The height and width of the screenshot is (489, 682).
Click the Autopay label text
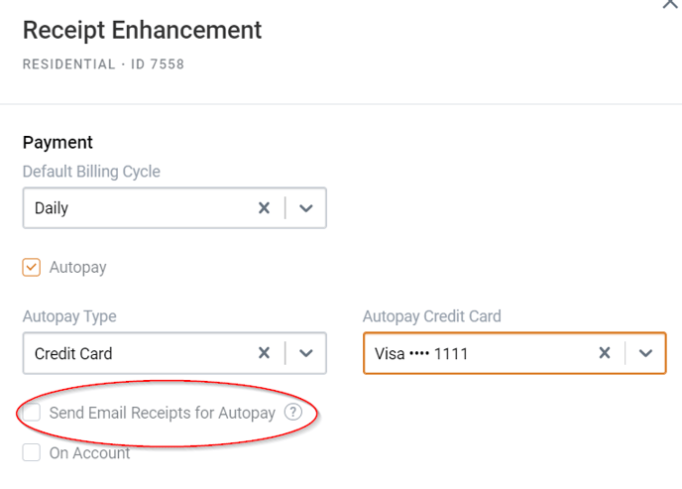pos(78,268)
